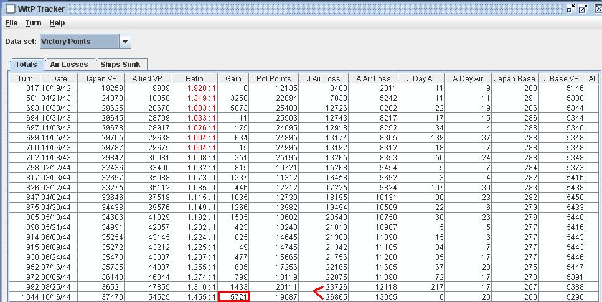The height and width of the screenshot is (302, 602).
Task: Select date cell 04/21/43
Action: [59, 98]
